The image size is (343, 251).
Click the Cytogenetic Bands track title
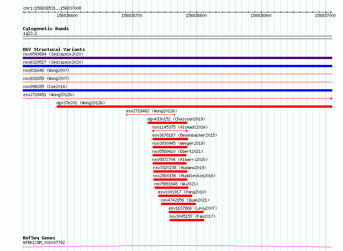pos(46,29)
